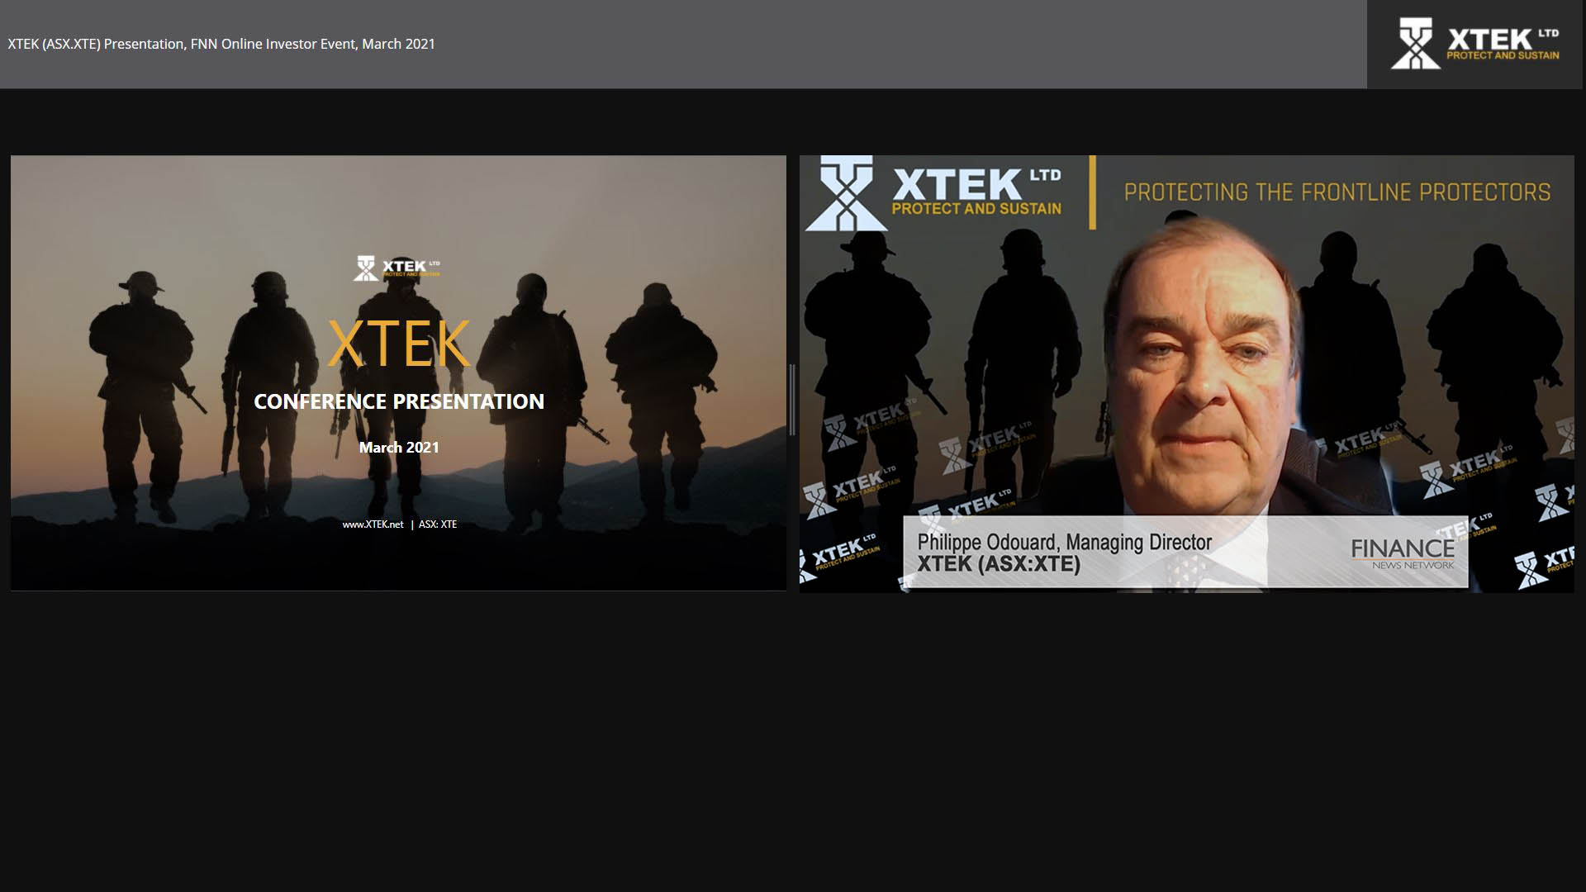Click the large XTEK logo in video banner

(x=934, y=192)
